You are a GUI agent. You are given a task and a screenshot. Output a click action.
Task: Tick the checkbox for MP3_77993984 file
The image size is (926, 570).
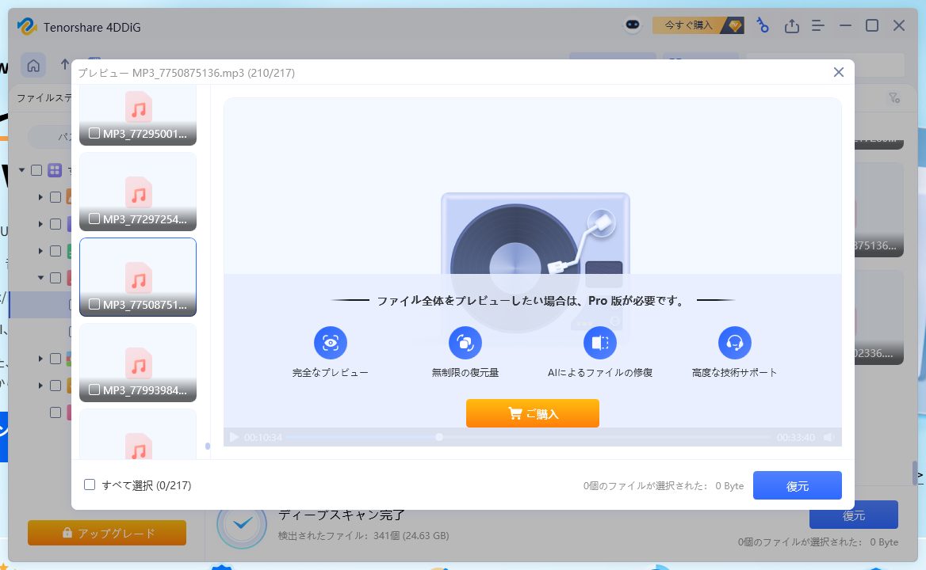pyautogui.click(x=94, y=389)
